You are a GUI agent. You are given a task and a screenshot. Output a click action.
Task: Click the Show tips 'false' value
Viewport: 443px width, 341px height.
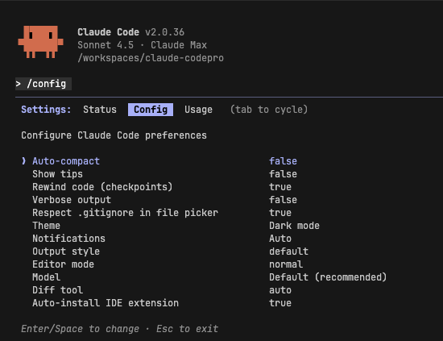pyautogui.click(x=283, y=174)
